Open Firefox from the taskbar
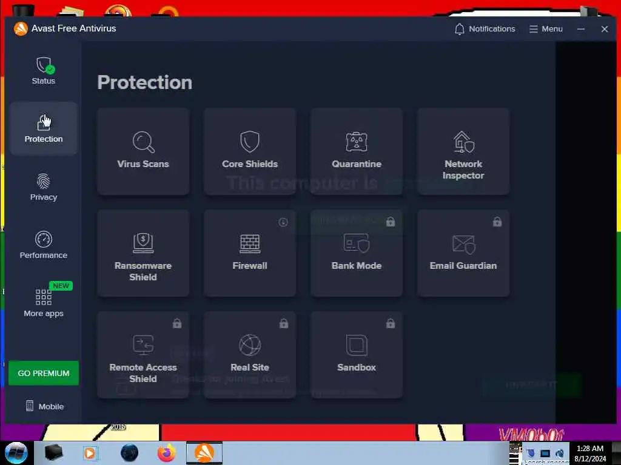Image resolution: width=621 pixels, height=465 pixels. (167, 453)
